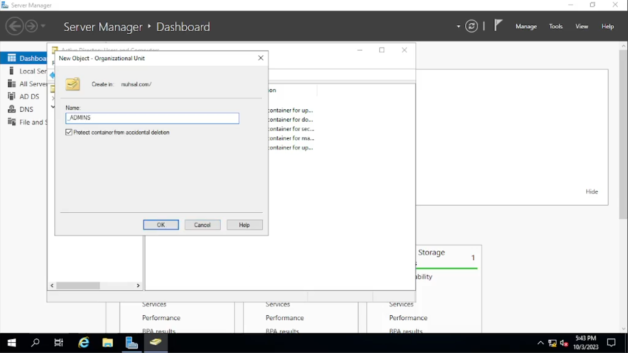The width and height of the screenshot is (628, 353).
Task: Open the taskbar Search icon
Action: (35, 343)
